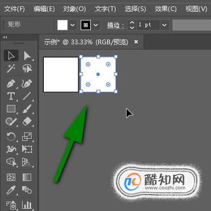Open the 文件(F) menu
Viewport: 211px width, 211px height.
pyautogui.click(x=15, y=9)
